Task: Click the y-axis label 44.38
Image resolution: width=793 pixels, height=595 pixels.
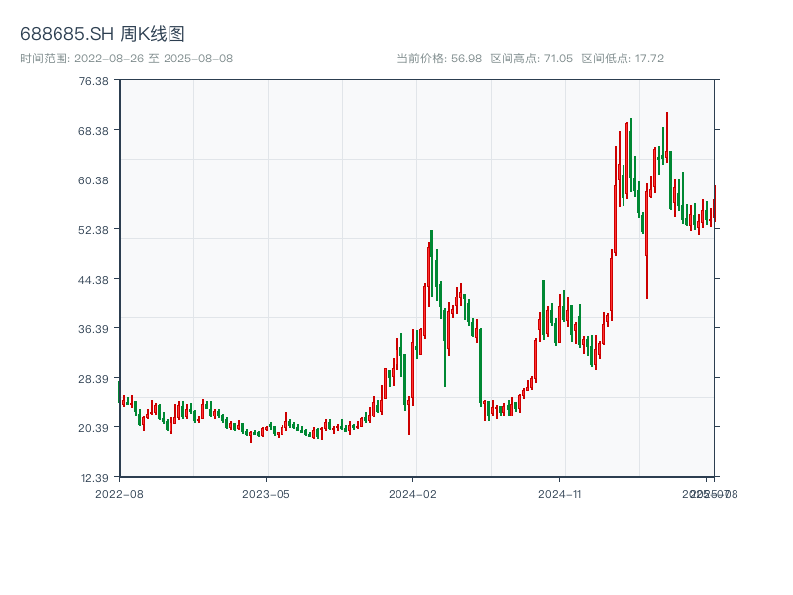Action: pyautogui.click(x=93, y=280)
